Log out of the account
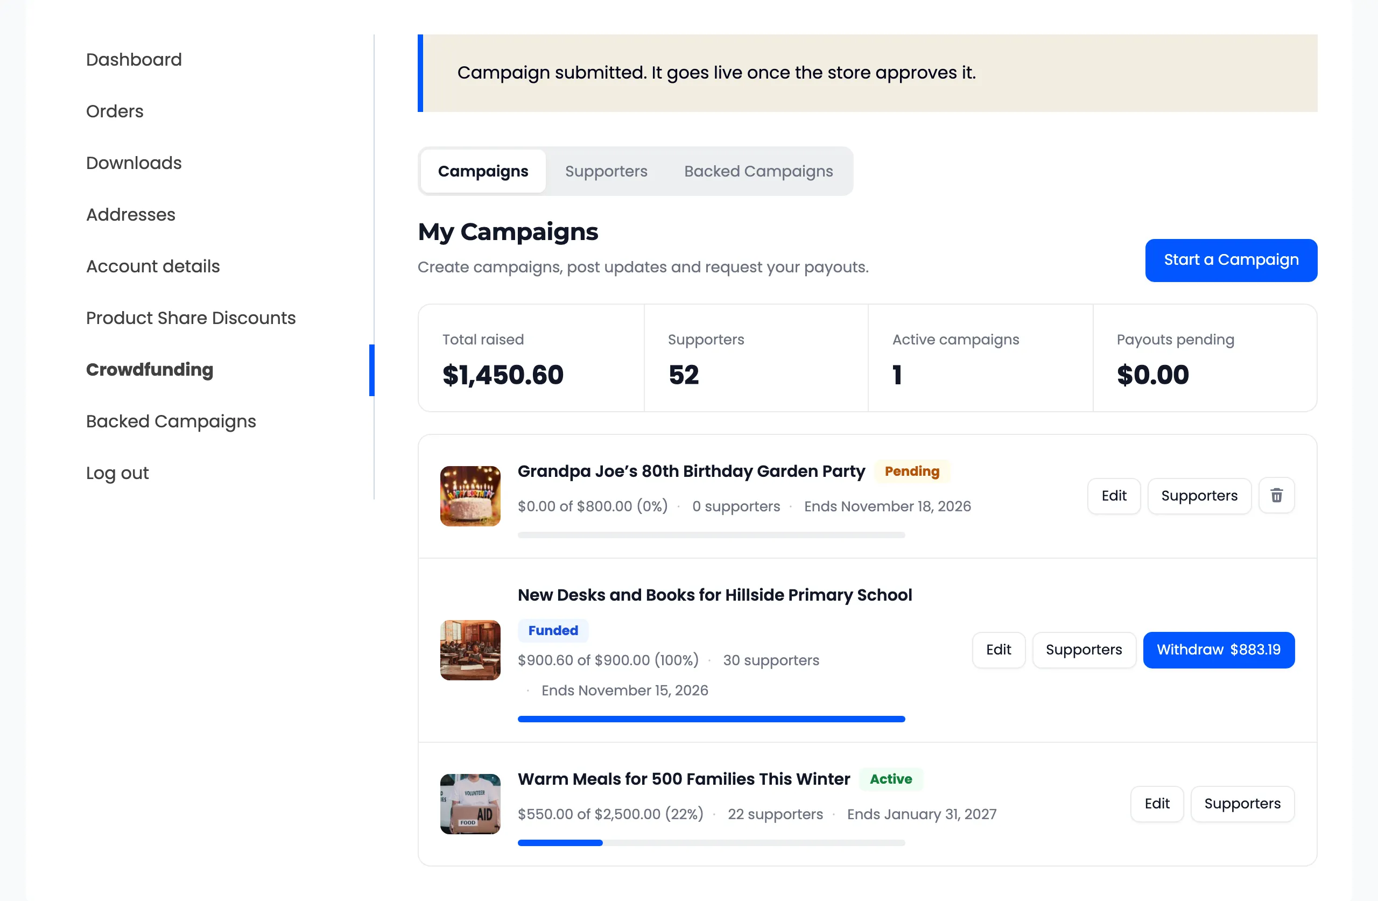Viewport: 1378px width, 901px height. point(117,473)
